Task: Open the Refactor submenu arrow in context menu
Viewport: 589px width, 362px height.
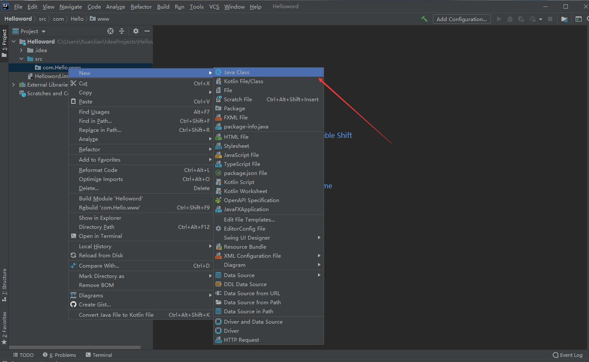Action: pos(211,150)
